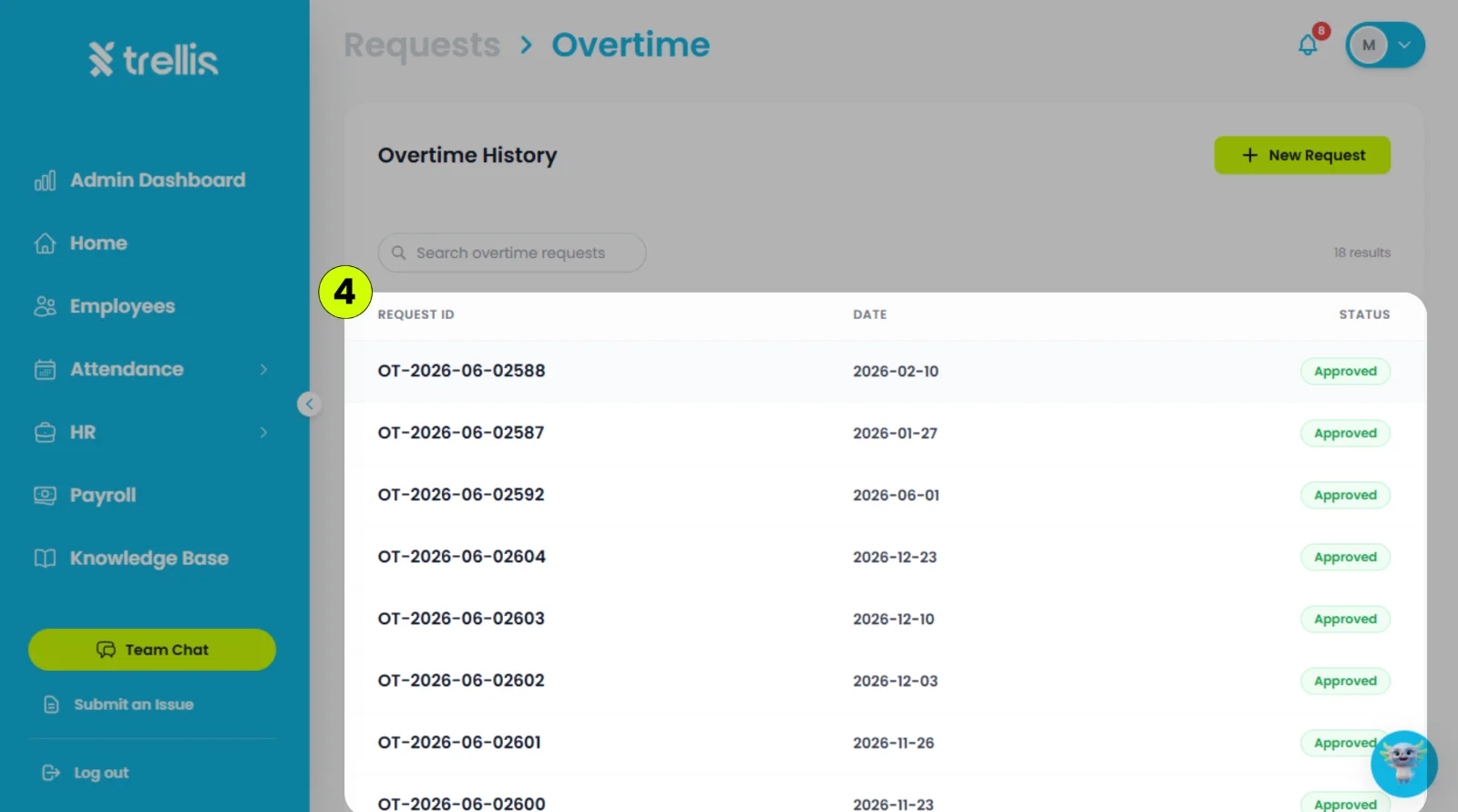The image size is (1458, 812).
Task: Open request OT-2026-06-02603
Action: 460,619
